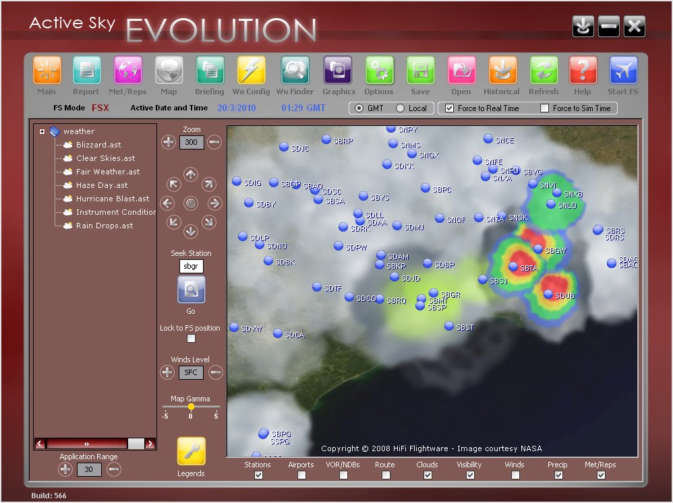Select Blizzard.ast weather file
The width and height of the screenshot is (673, 503).
click(x=98, y=145)
